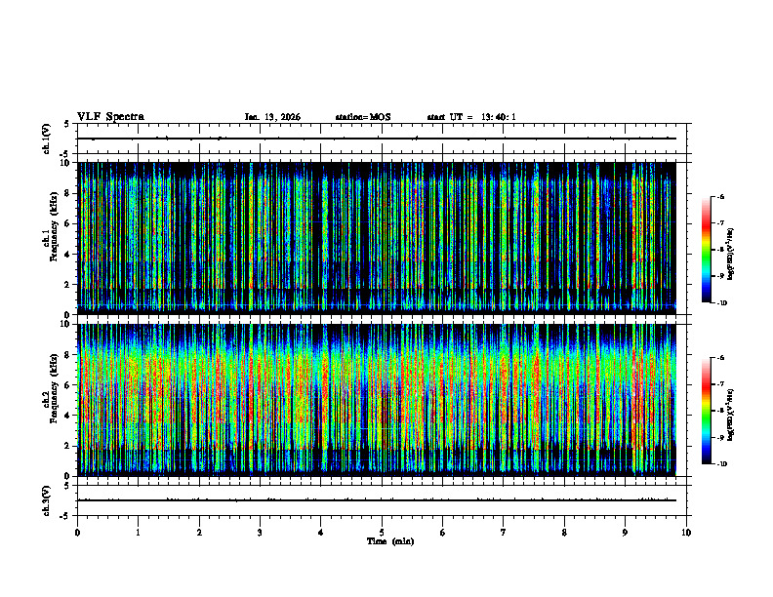
Task: Click the time axis tick label "10"
Action: (x=686, y=533)
